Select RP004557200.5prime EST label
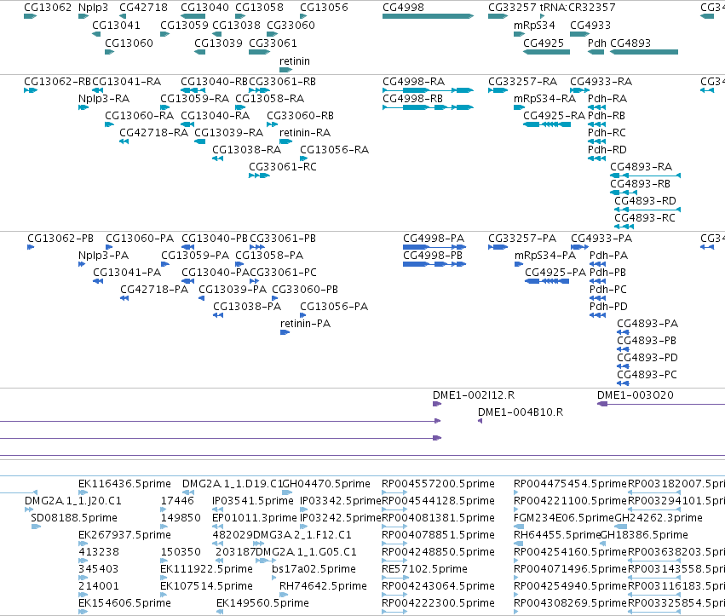 [438, 484]
